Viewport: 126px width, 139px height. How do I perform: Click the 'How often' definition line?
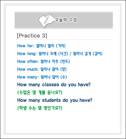[x=43, y=61]
